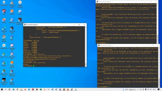The image size is (162, 91).
Task: Open the PuTTY system menu icon of the mongodb1 window
Action: tap(25, 25)
